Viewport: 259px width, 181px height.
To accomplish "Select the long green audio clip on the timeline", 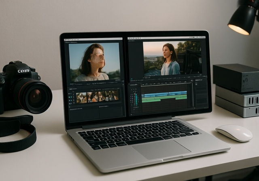I will pos(164,99).
